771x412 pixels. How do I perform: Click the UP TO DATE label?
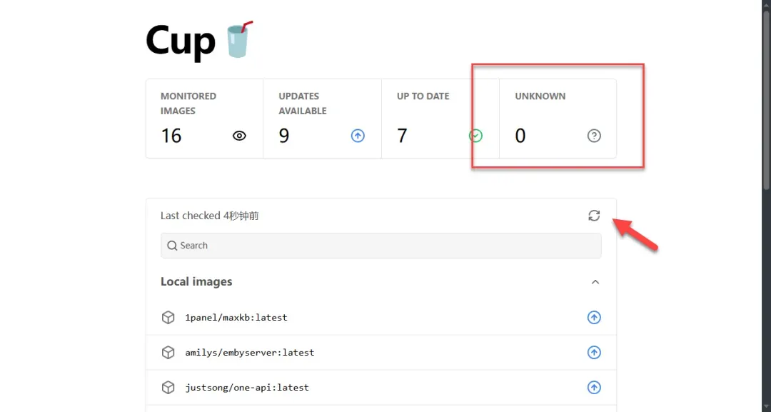(423, 96)
